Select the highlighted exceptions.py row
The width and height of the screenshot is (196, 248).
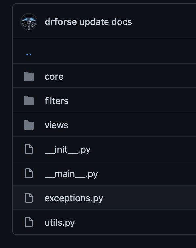click(x=105, y=197)
